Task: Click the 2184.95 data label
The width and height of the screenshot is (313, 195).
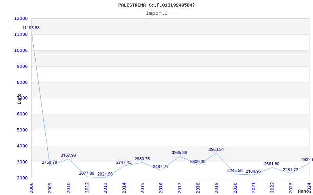Action: (253, 171)
